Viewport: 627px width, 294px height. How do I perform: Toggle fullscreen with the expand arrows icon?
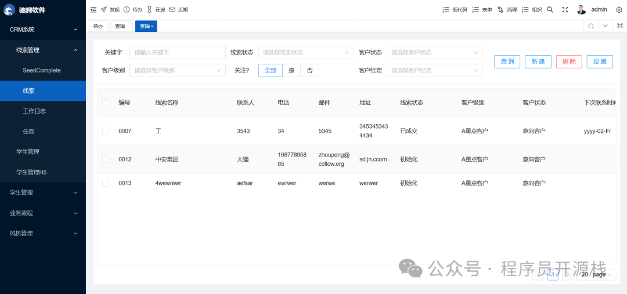pyautogui.click(x=565, y=10)
